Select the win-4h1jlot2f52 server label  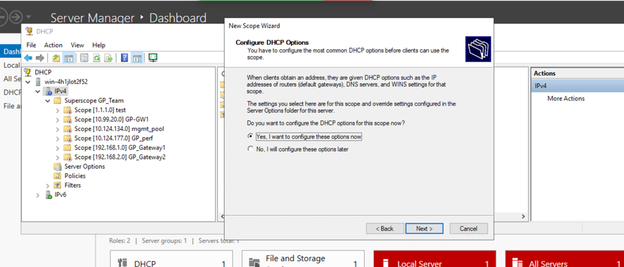point(66,81)
